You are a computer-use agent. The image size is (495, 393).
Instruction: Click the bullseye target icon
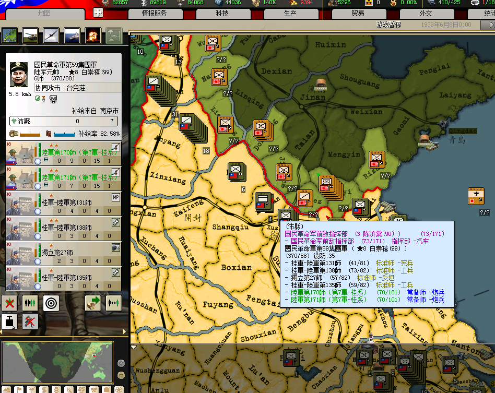coord(51,303)
